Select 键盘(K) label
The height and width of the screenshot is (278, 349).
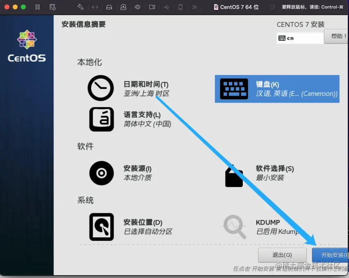click(267, 84)
